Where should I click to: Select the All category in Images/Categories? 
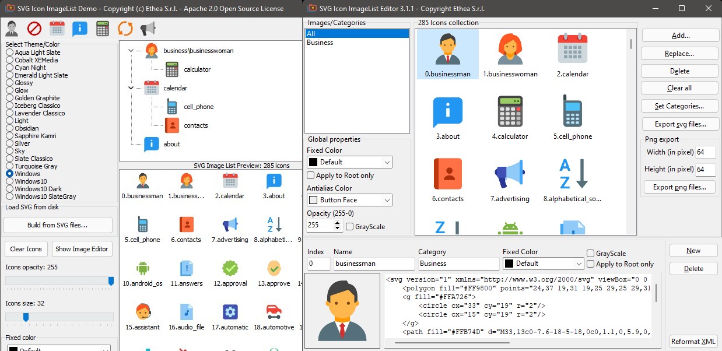[357, 34]
